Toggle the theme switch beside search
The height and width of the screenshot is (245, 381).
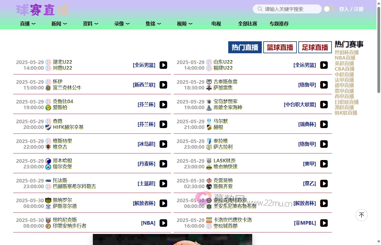click(329, 9)
